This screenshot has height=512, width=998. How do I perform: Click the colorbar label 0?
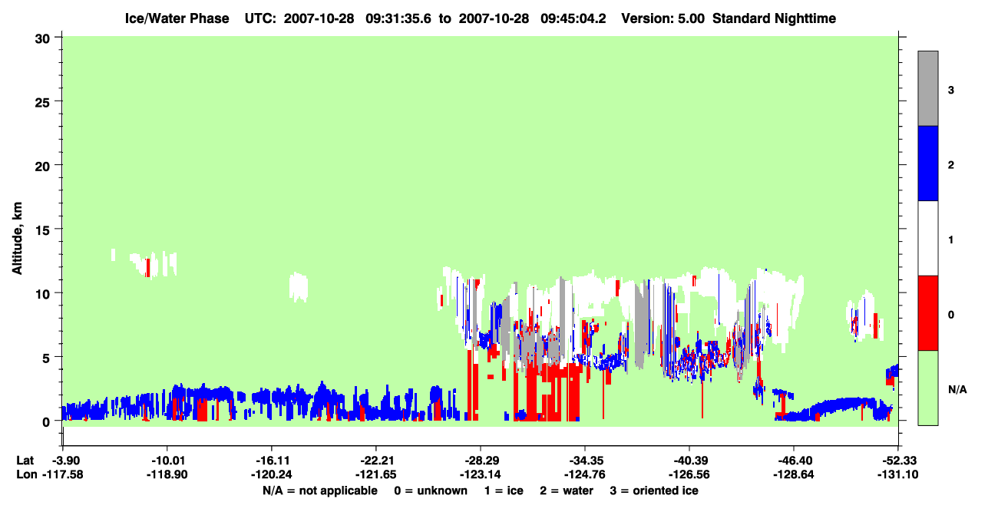pyautogui.click(x=950, y=315)
